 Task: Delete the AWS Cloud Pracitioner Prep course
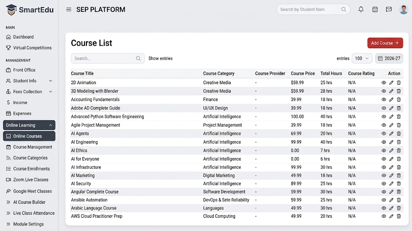(x=399, y=216)
